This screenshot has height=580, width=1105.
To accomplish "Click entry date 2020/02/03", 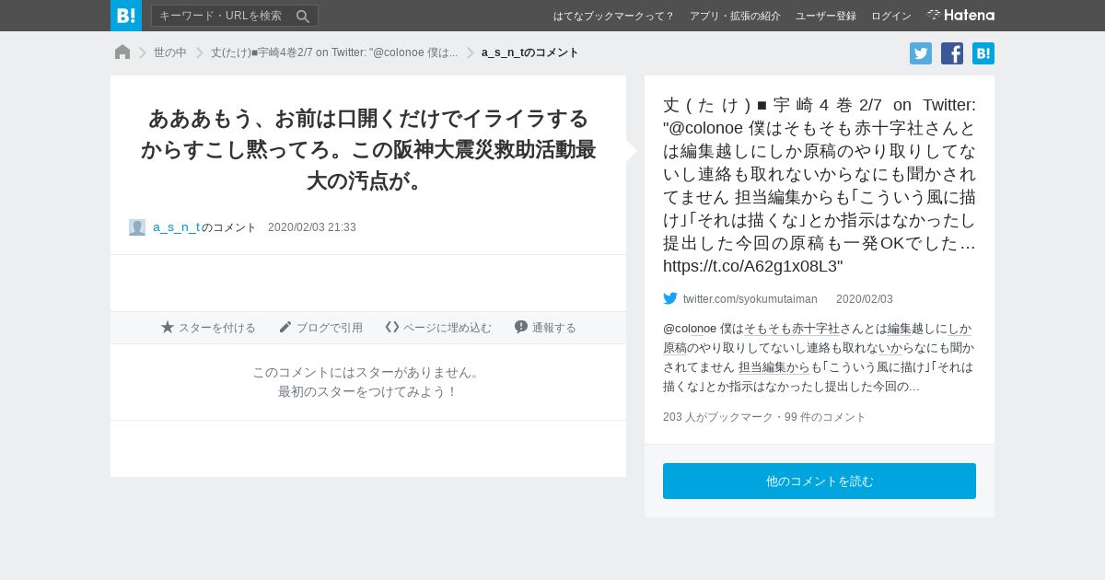I will click(865, 299).
